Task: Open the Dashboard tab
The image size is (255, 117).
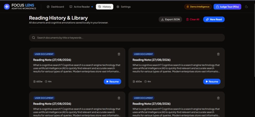Action: click(55, 7)
